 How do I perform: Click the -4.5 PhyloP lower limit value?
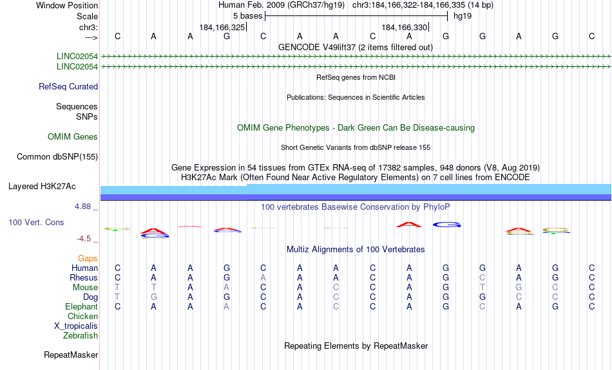click(x=84, y=239)
